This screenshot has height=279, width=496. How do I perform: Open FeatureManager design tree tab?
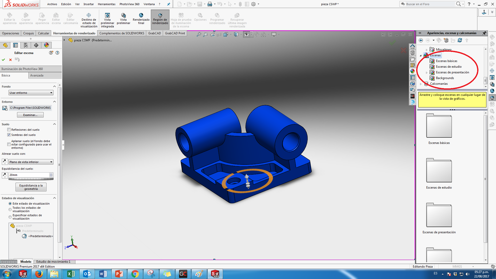click(5, 45)
